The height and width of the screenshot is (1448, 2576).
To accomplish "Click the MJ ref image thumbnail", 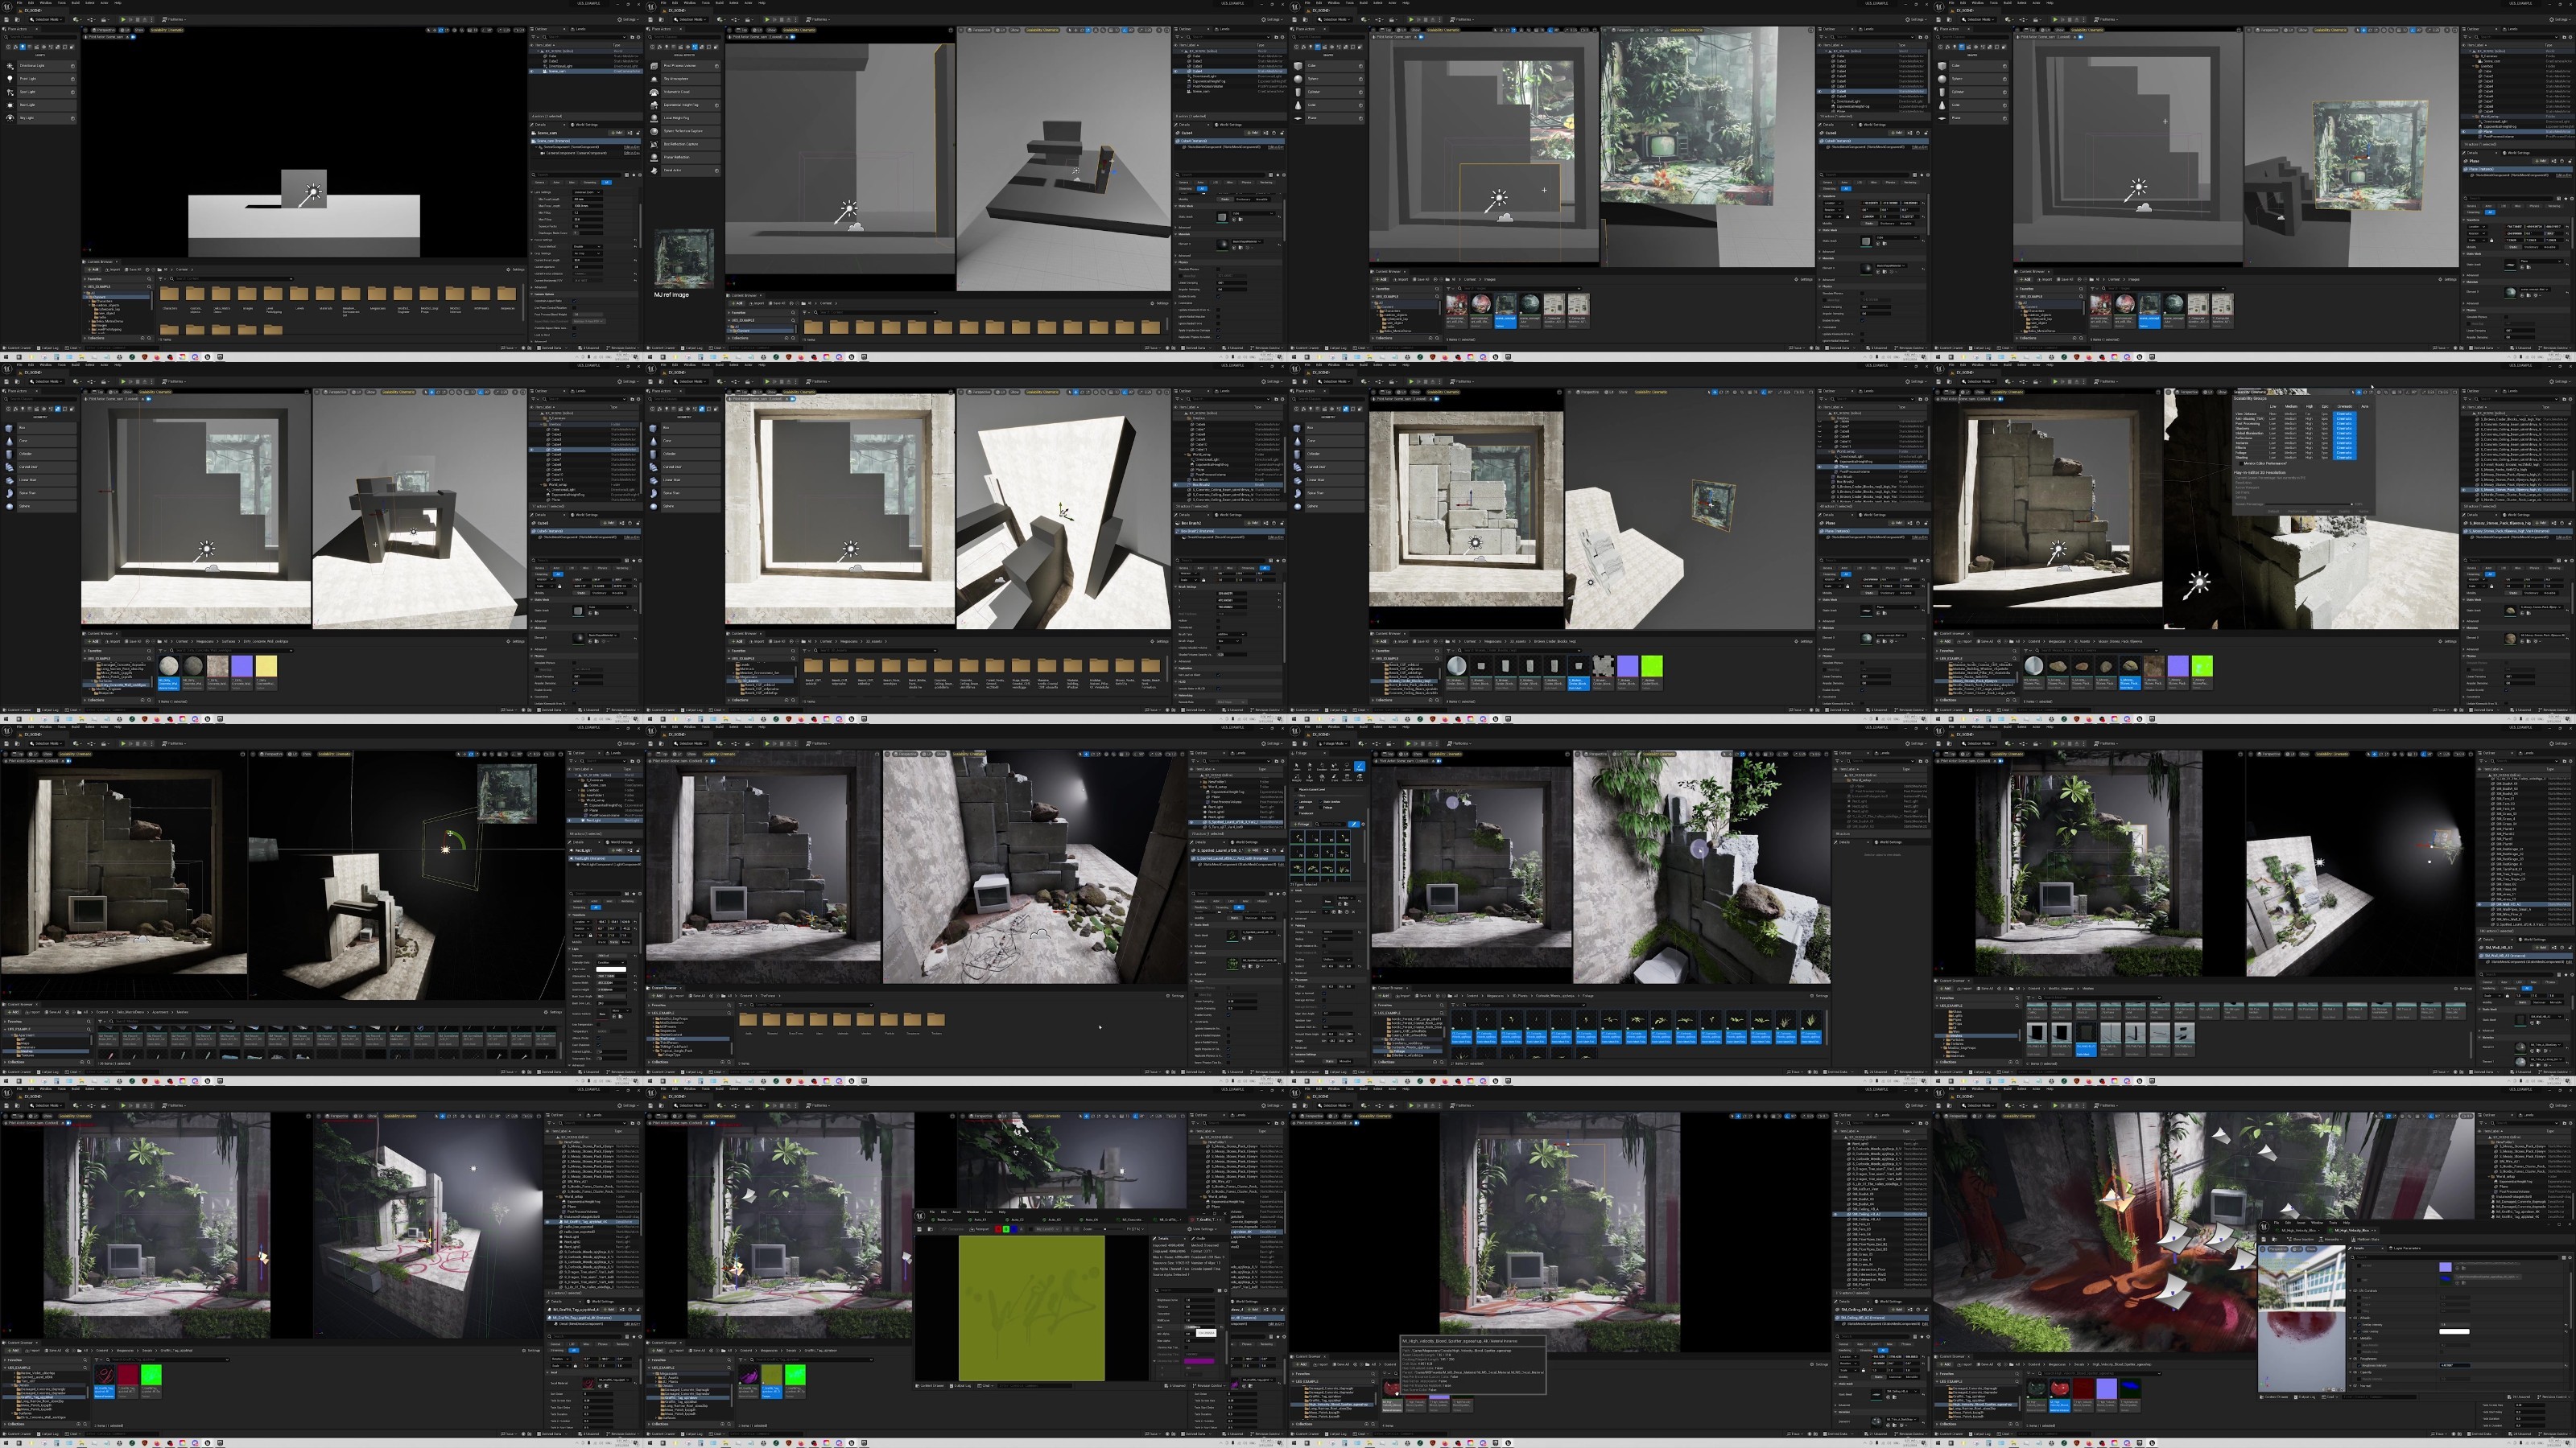I will click(685, 259).
